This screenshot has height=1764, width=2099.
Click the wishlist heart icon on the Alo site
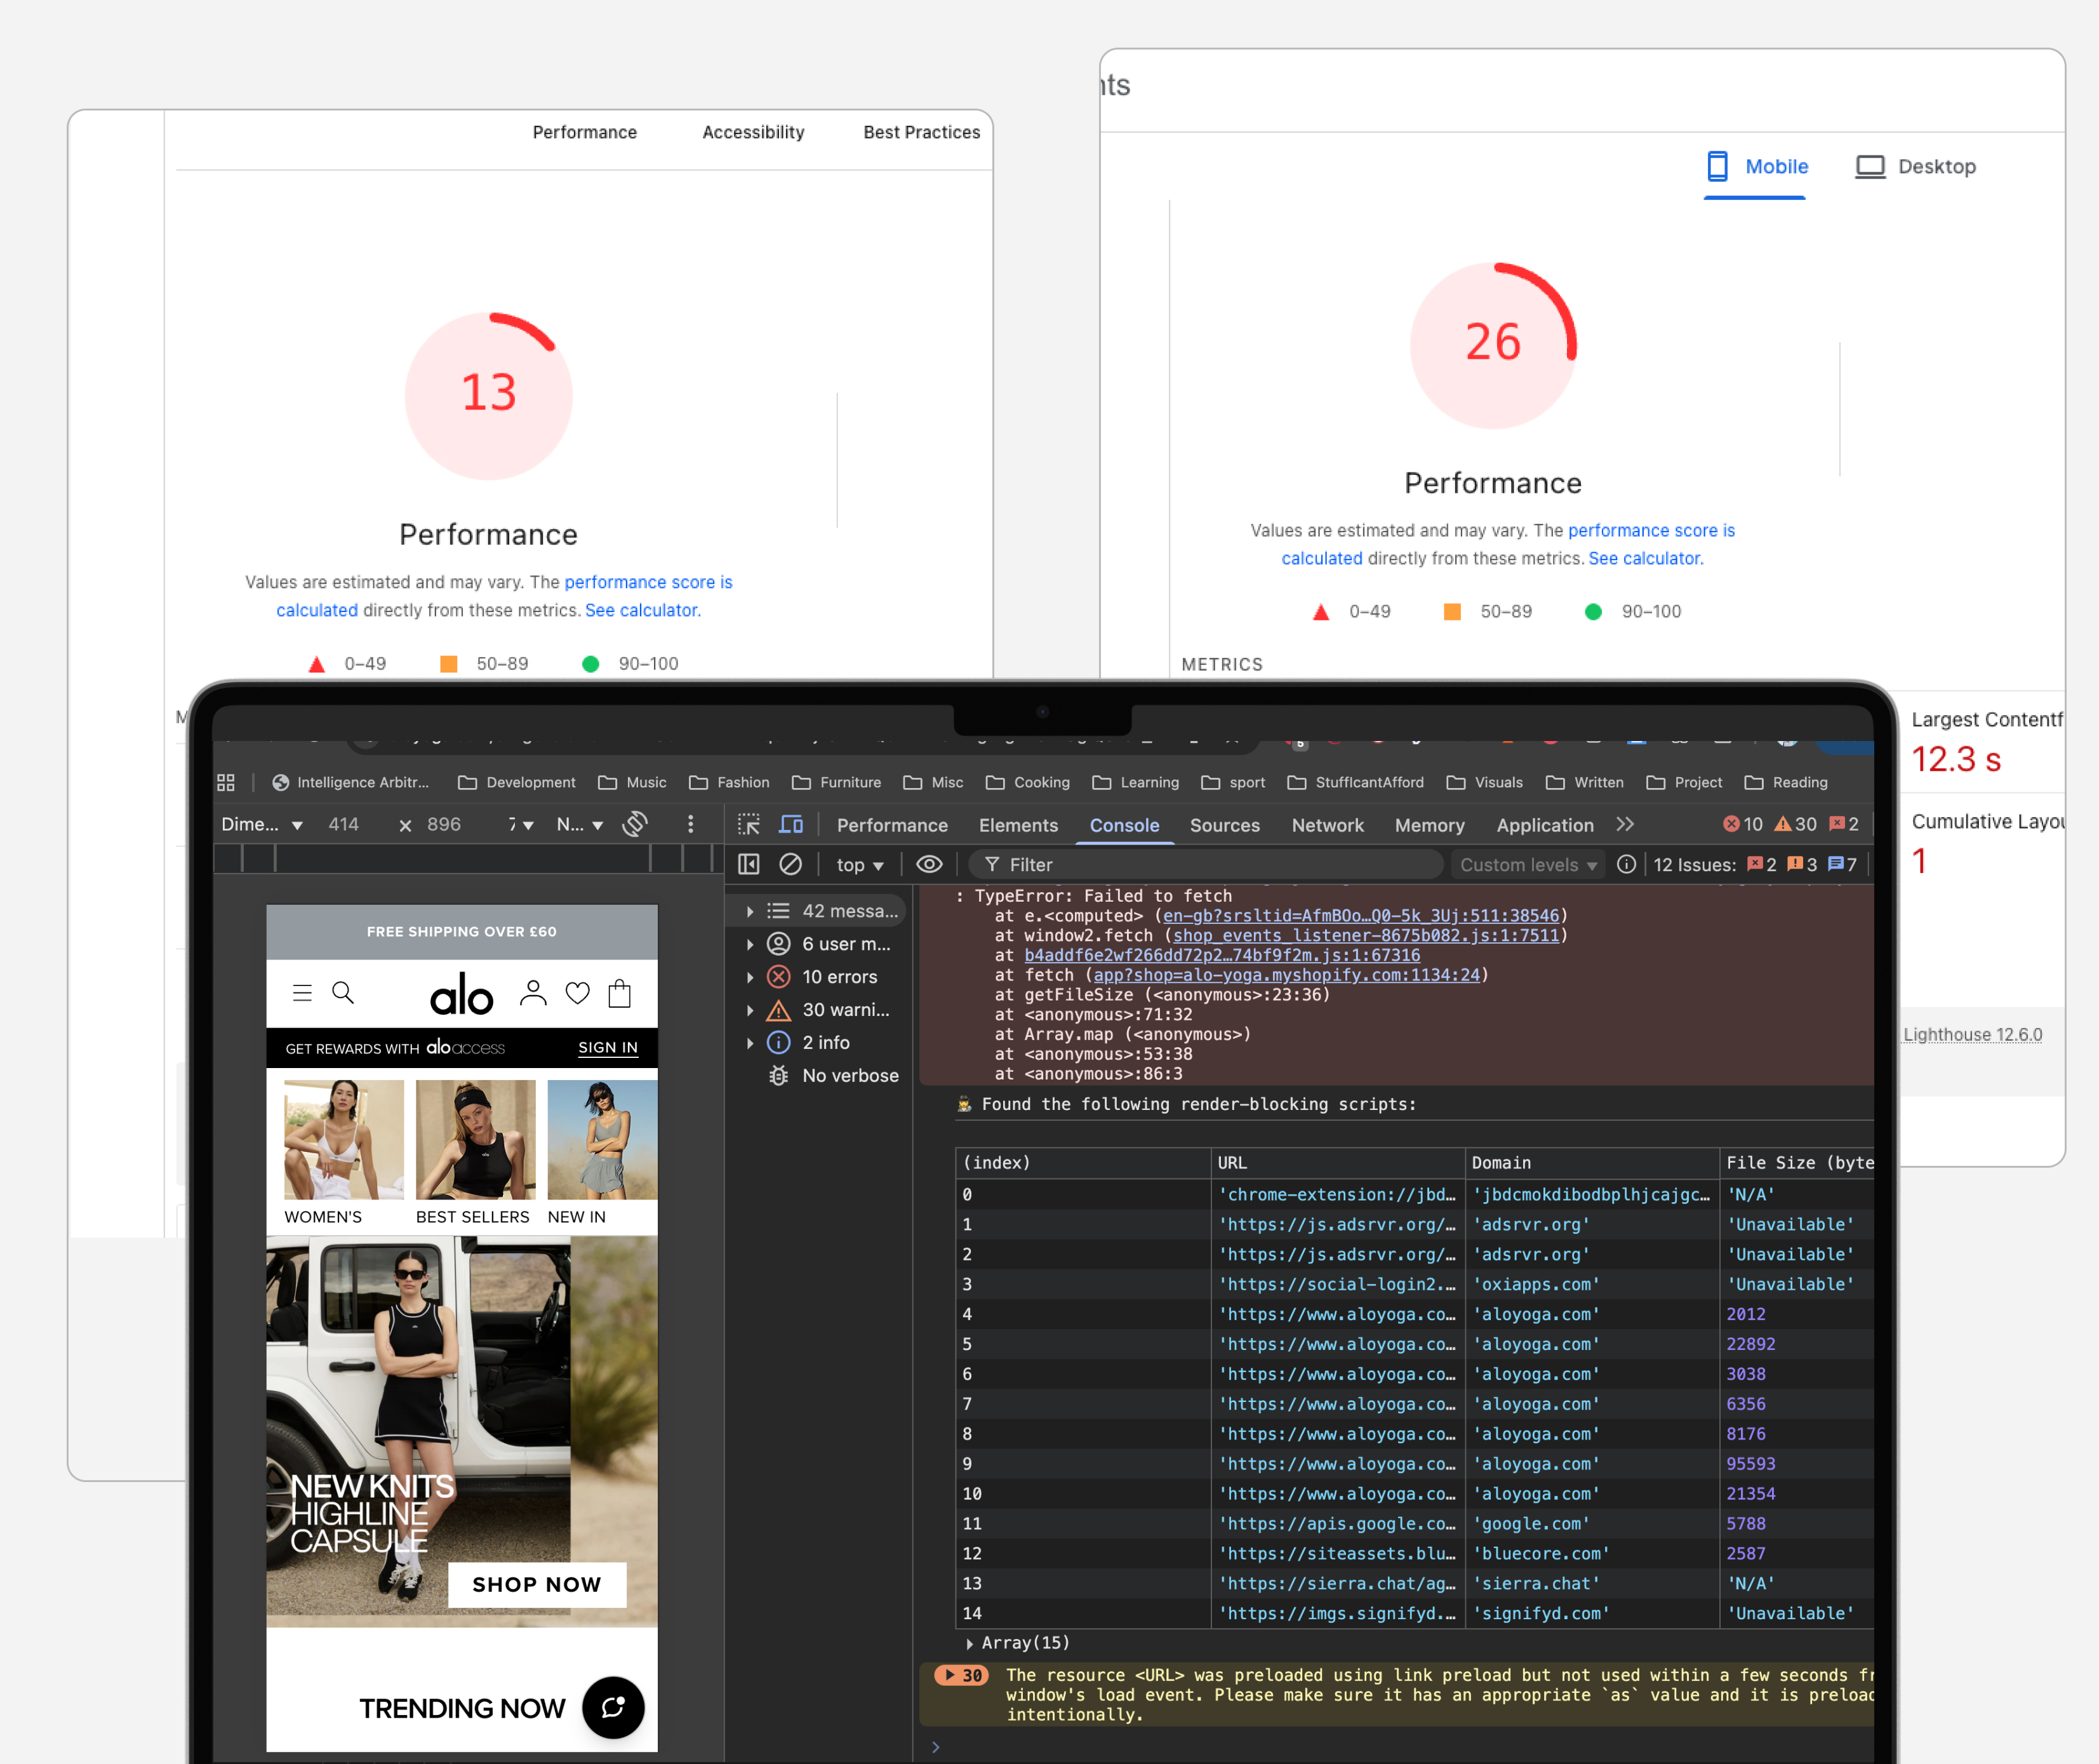(577, 993)
